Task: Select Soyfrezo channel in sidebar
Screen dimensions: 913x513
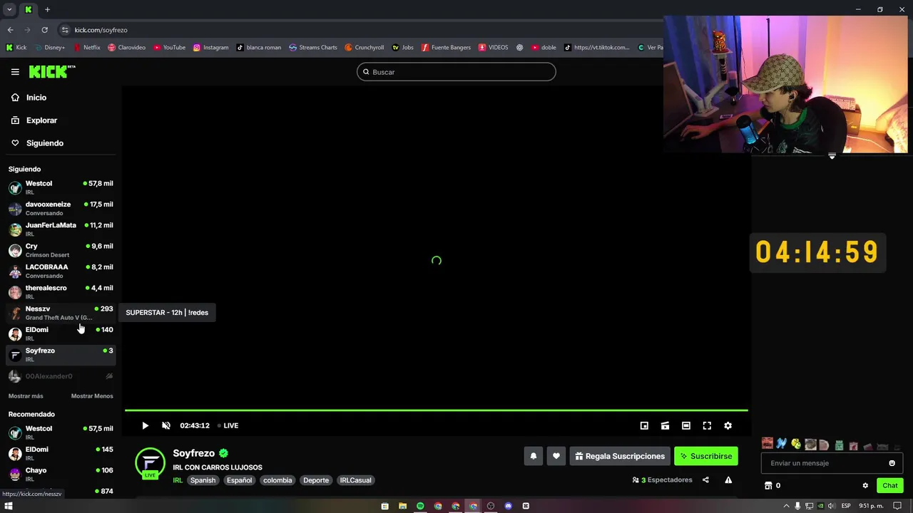Action: (61, 354)
